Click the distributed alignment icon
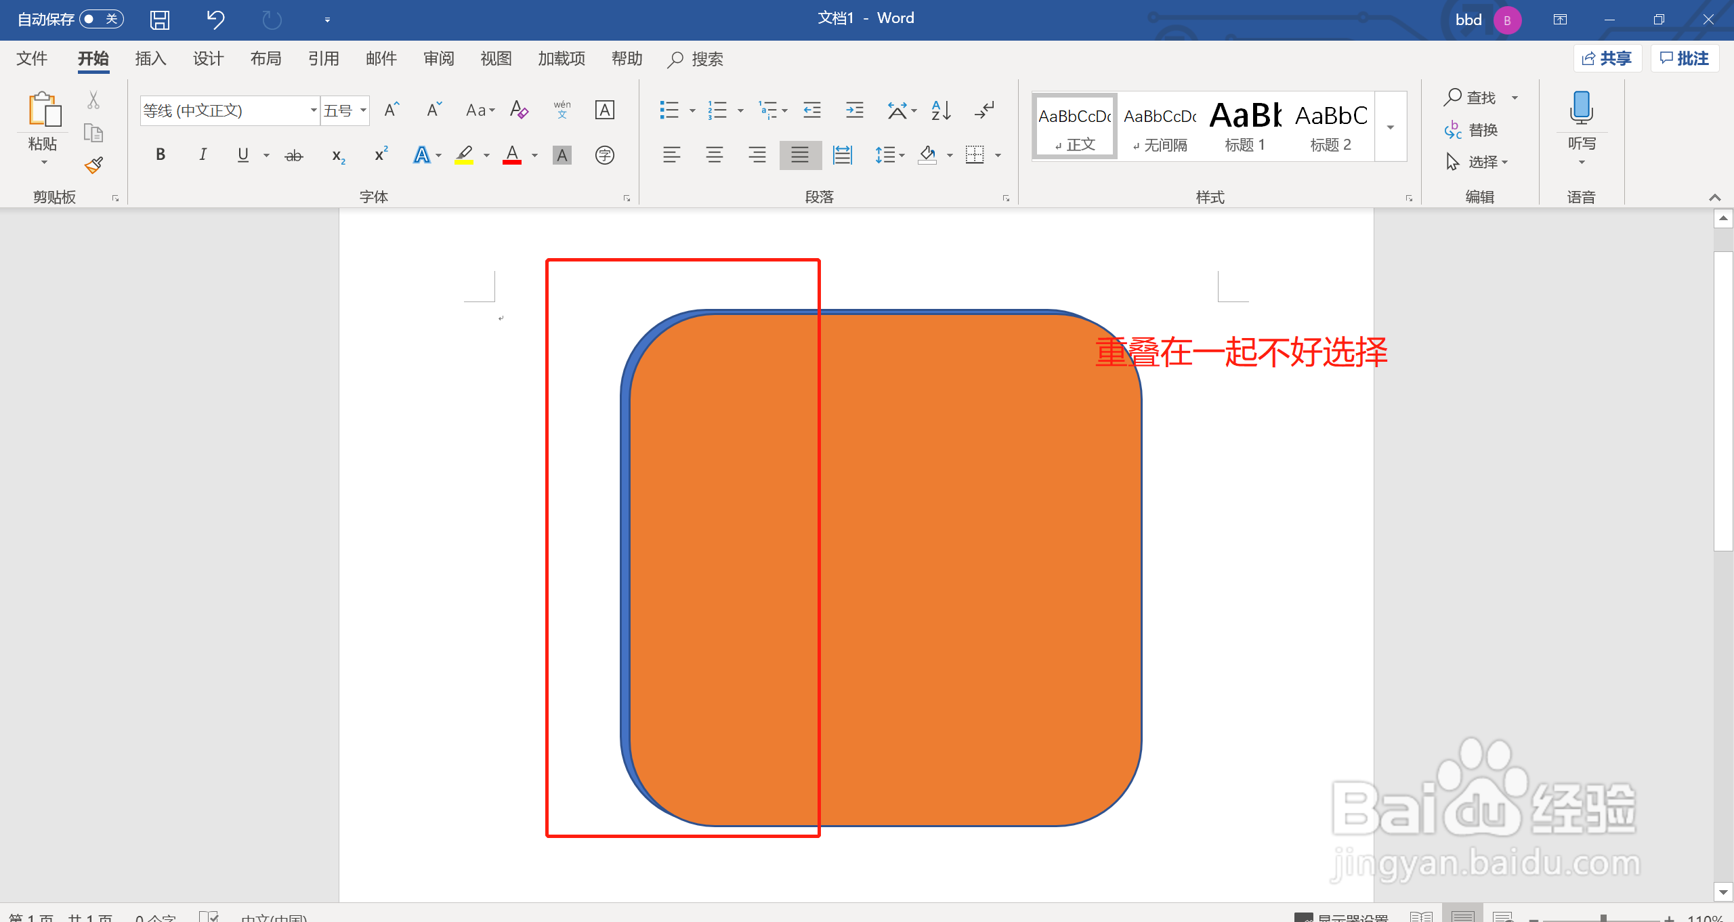Image resolution: width=1734 pixels, height=922 pixels. (842, 155)
